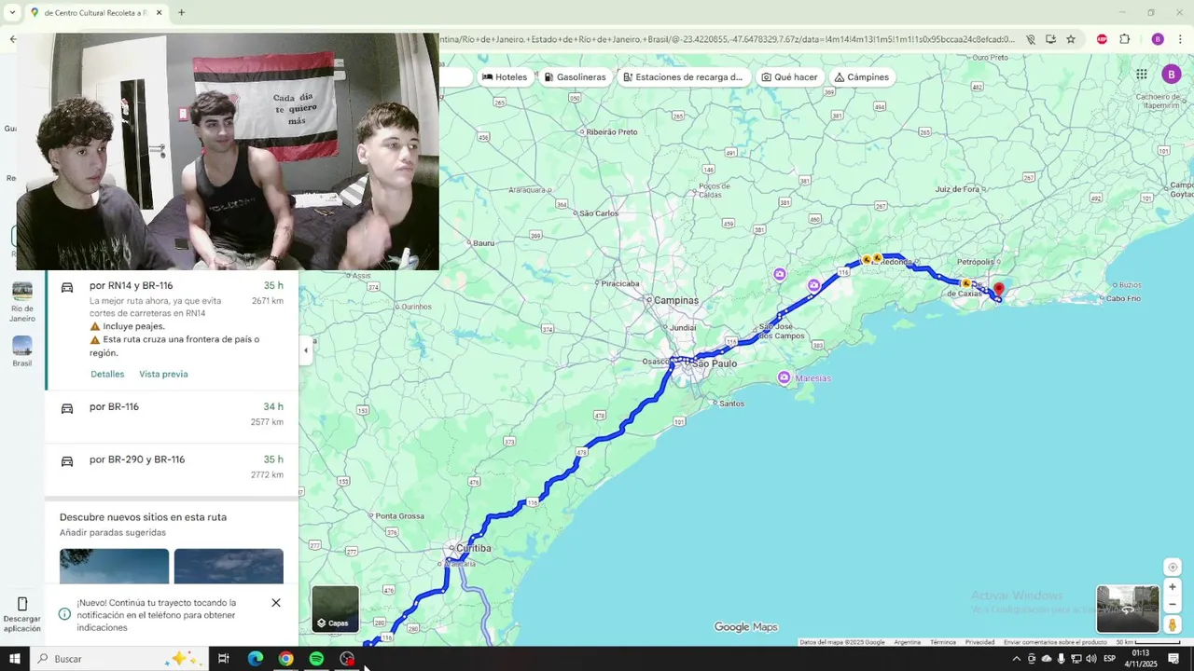Open second suggested stop photo
The width and height of the screenshot is (1194, 671).
click(x=229, y=566)
